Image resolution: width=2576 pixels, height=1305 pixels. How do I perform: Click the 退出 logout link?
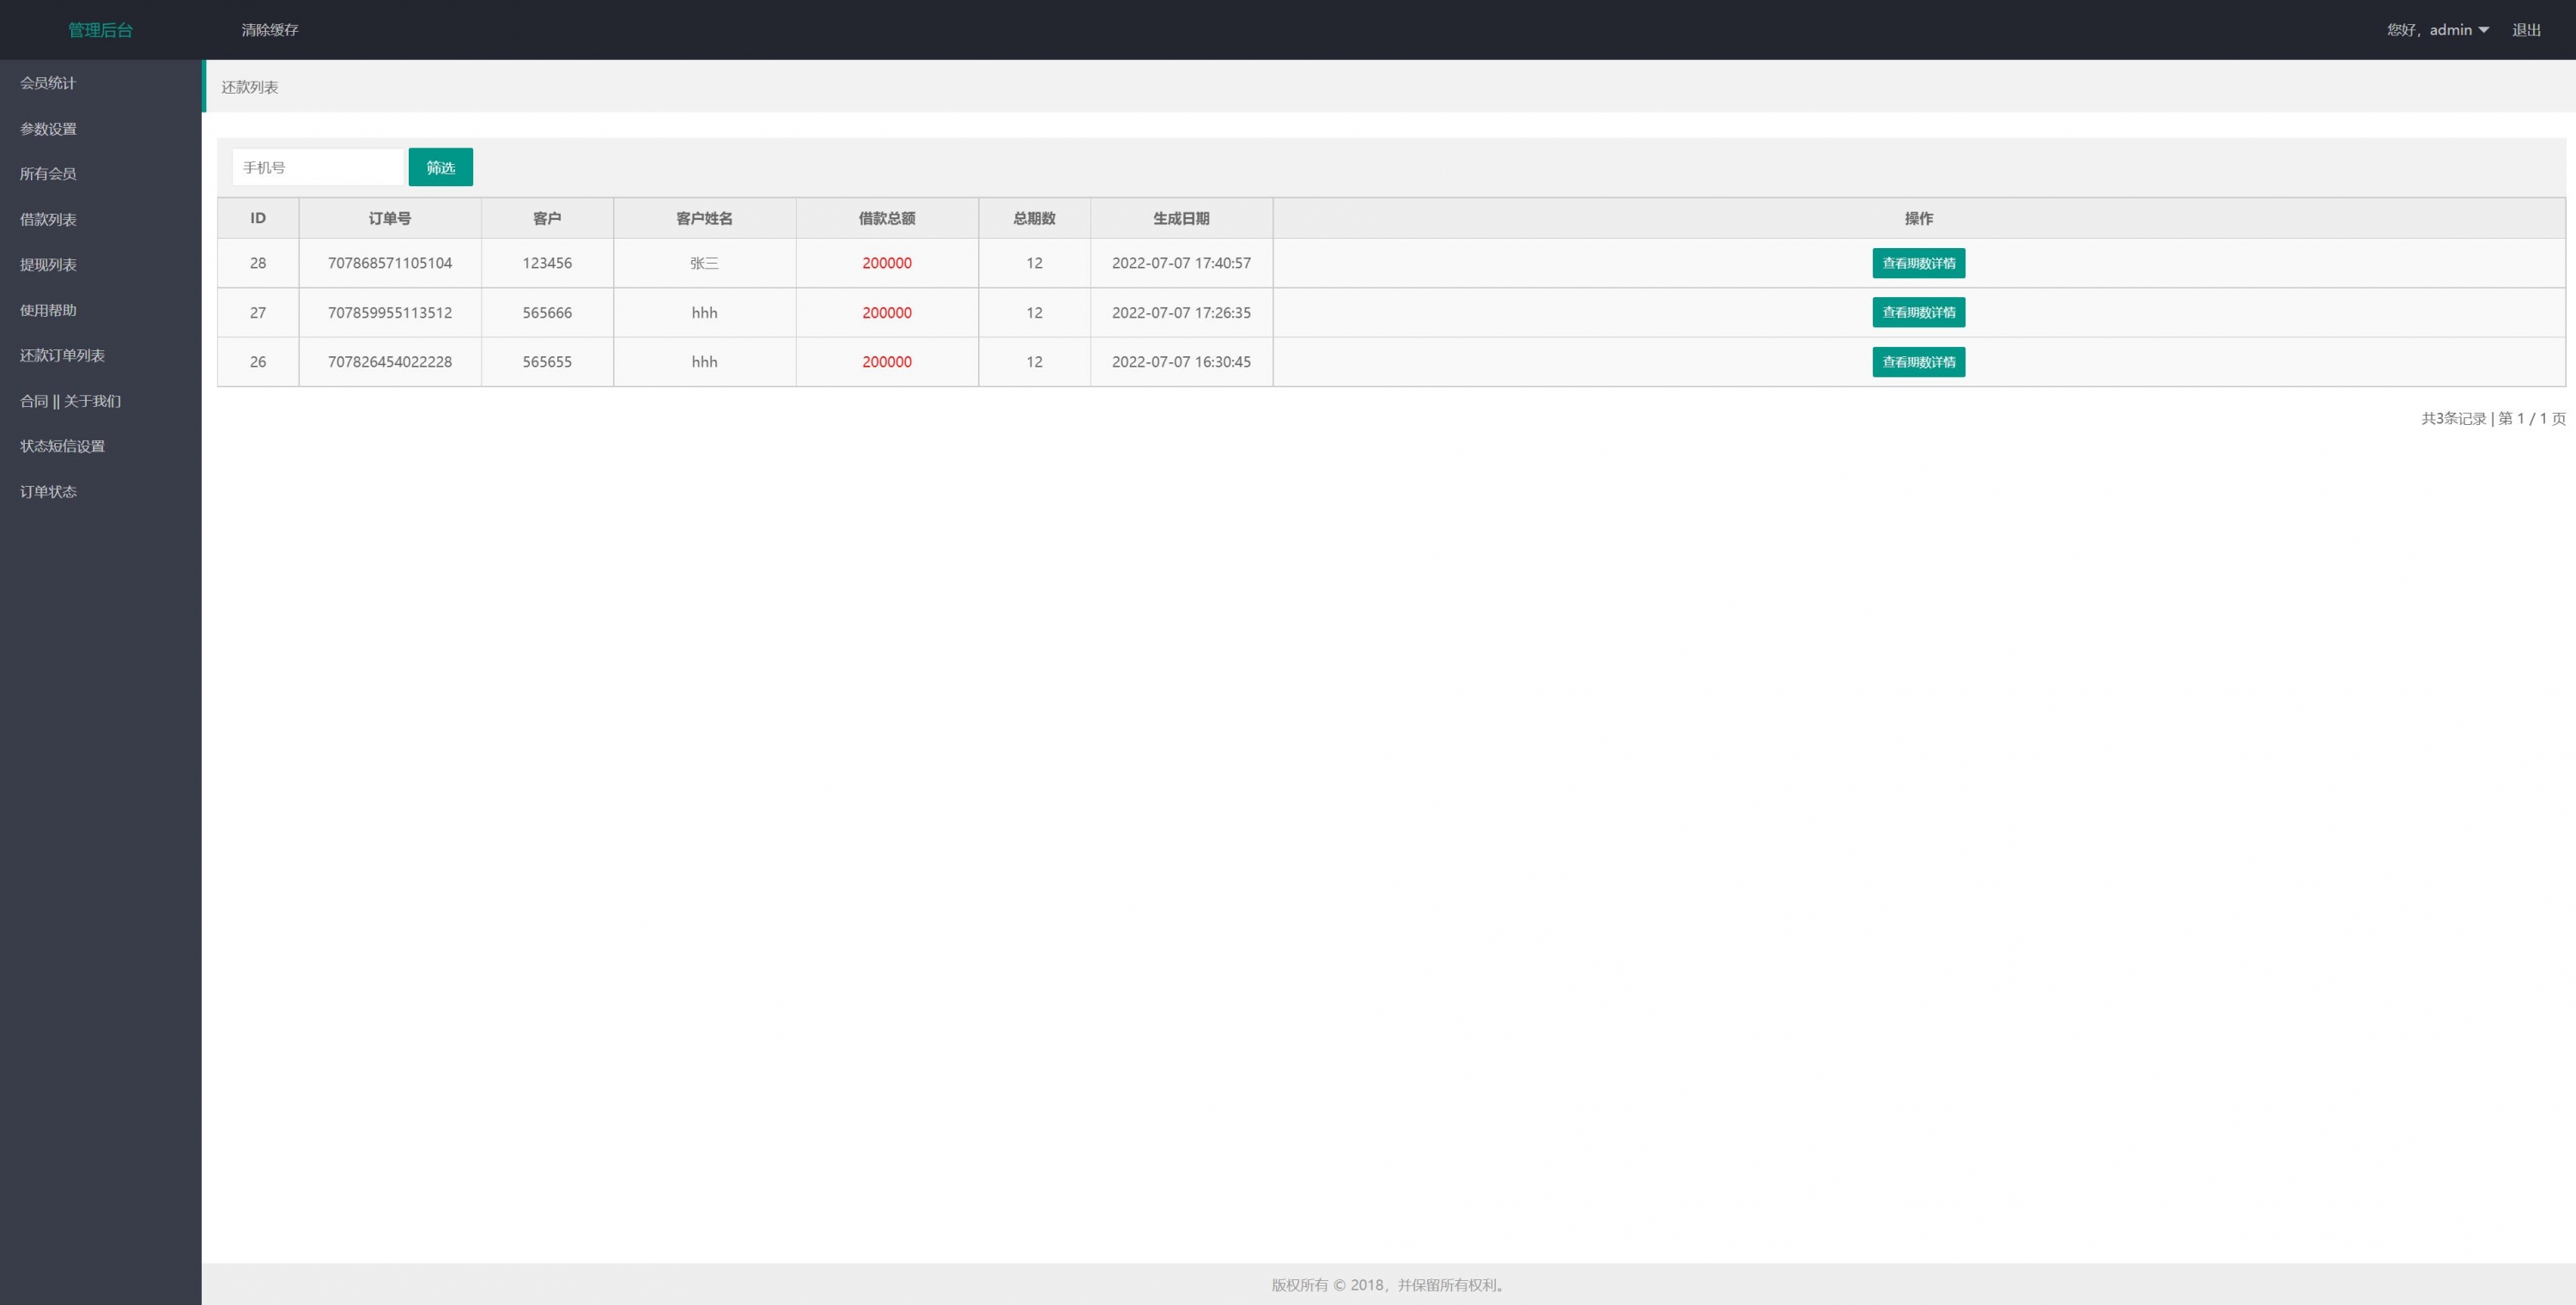coord(2526,30)
